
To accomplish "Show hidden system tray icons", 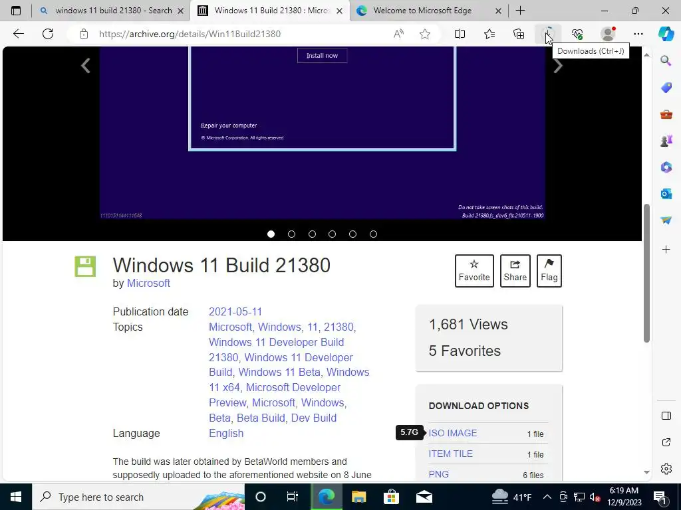I will coord(547,497).
